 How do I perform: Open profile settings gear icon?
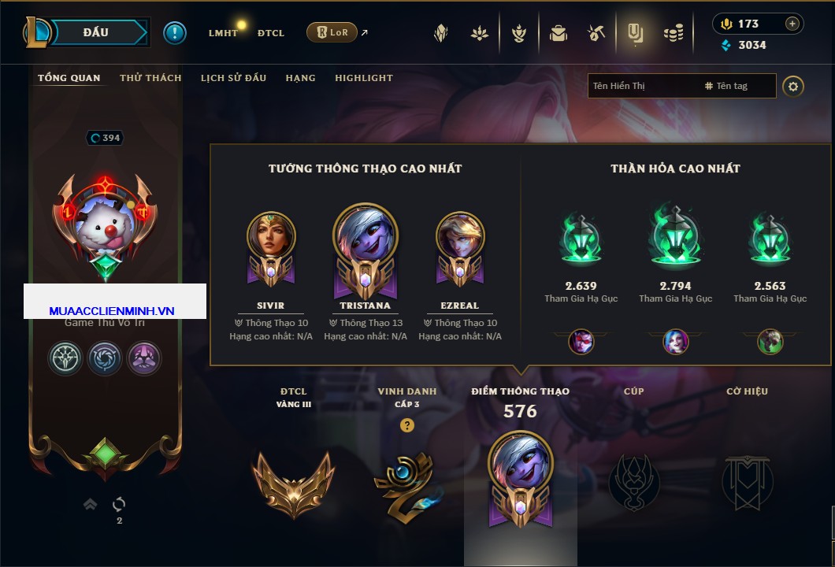pyautogui.click(x=793, y=87)
